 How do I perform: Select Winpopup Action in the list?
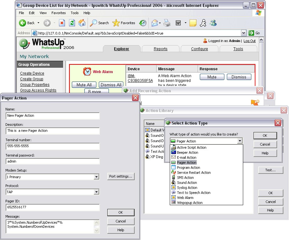point(190,203)
